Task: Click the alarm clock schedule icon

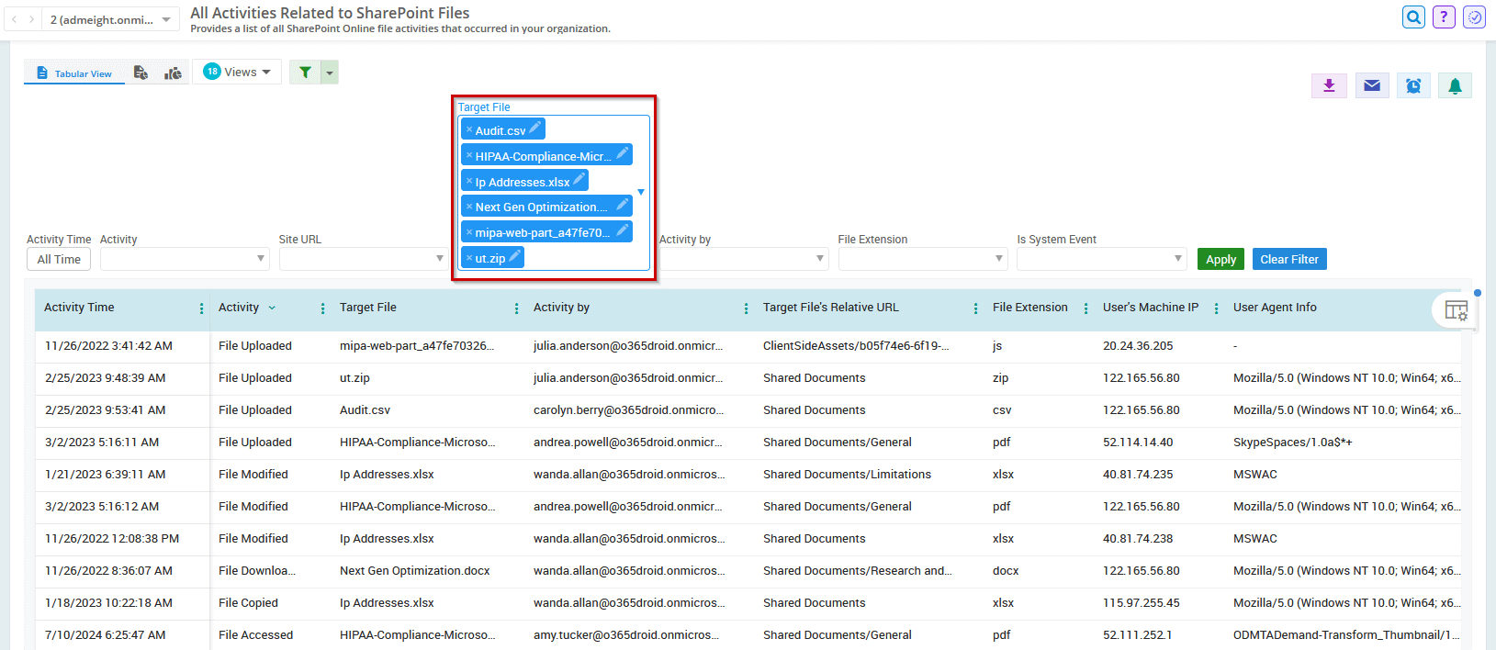Action: 1413,85
